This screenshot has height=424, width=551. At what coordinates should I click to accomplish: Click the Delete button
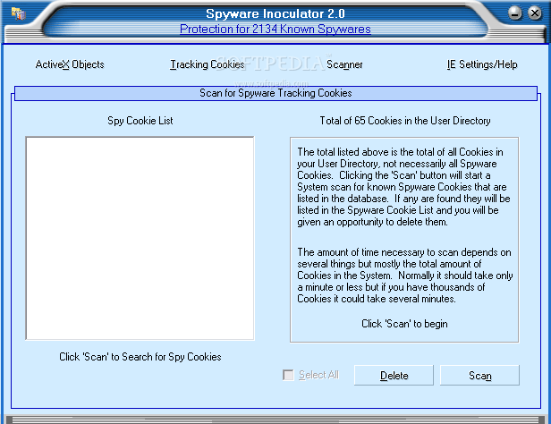point(394,375)
